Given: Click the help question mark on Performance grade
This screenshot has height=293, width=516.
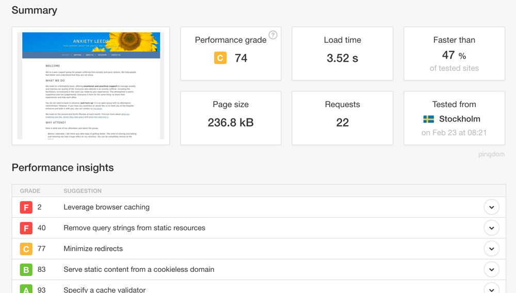Looking at the screenshot, I should coord(273,35).
